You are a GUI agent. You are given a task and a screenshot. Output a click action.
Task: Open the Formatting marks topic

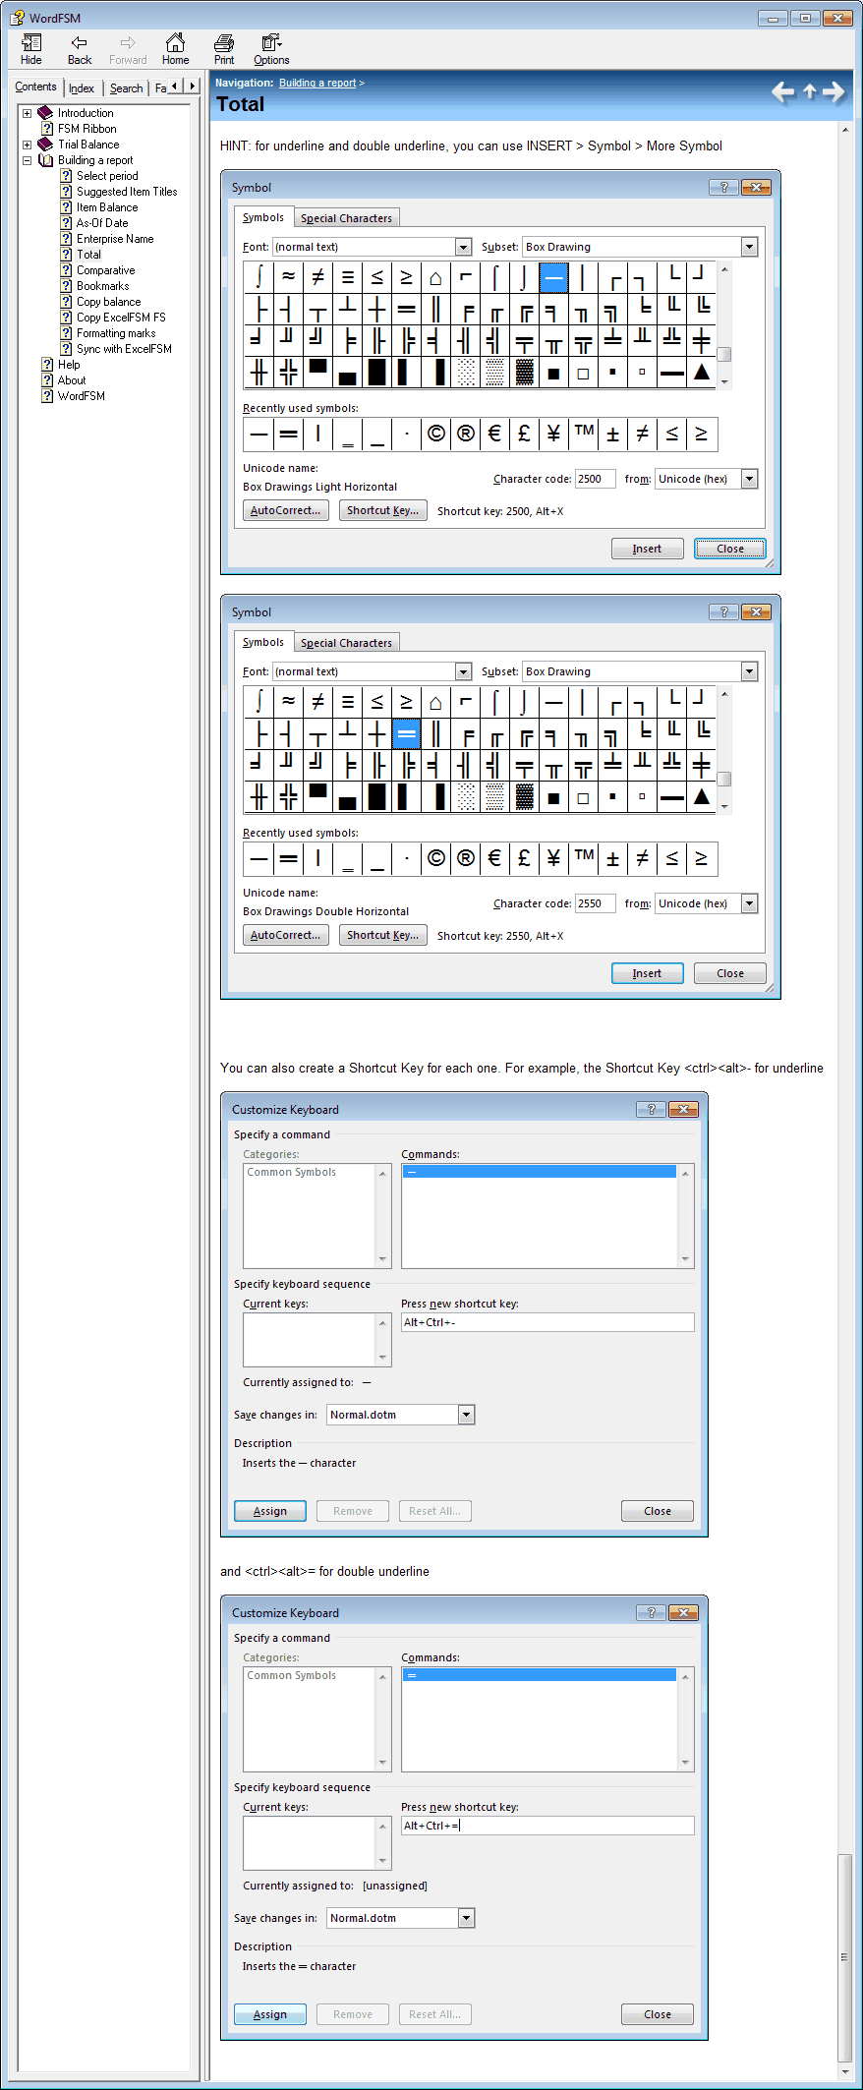coord(116,333)
